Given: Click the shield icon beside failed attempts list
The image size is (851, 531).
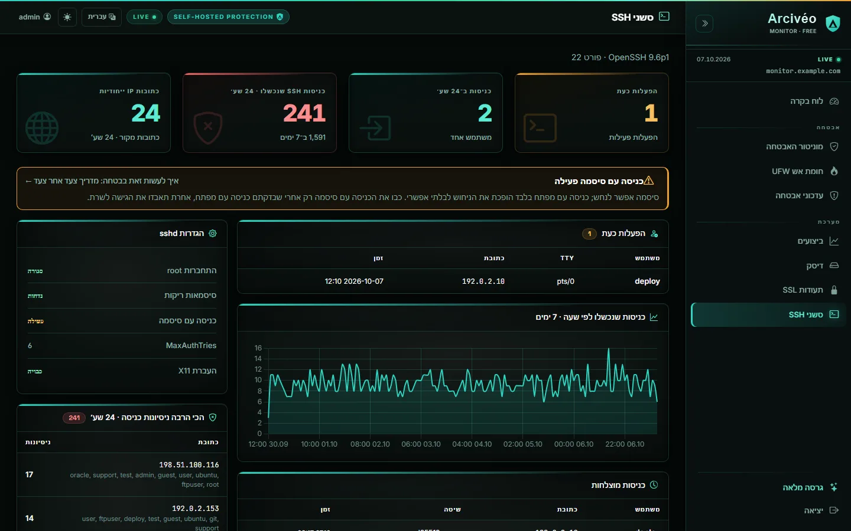Looking at the screenshot, I should click(213, 418).
